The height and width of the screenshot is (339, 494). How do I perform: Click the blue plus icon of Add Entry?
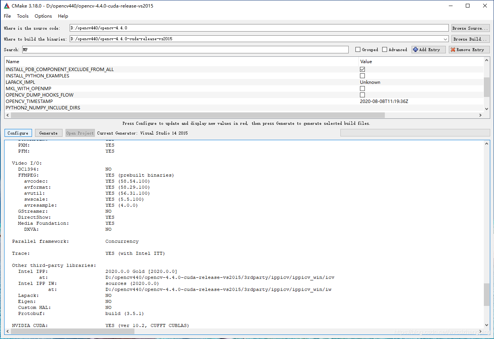[x=415, y=50]
